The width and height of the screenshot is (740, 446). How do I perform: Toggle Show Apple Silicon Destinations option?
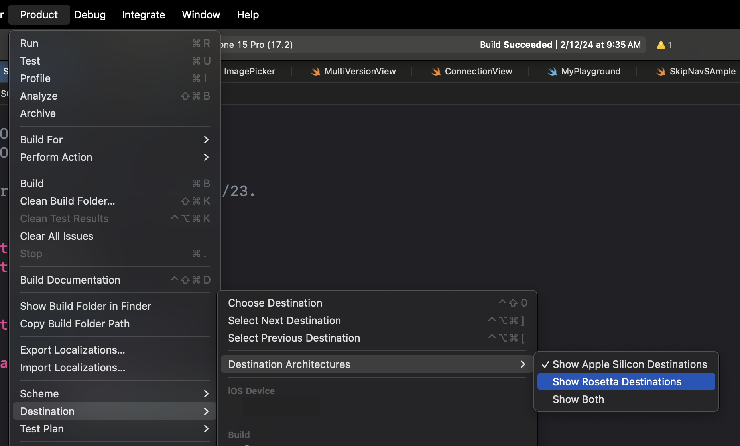tap(626, 364)
